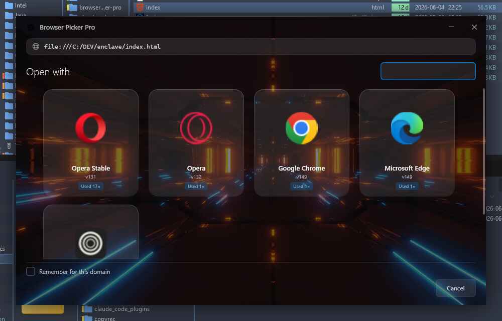Click the 56.5 KB size of index

(x=486, y=8)
